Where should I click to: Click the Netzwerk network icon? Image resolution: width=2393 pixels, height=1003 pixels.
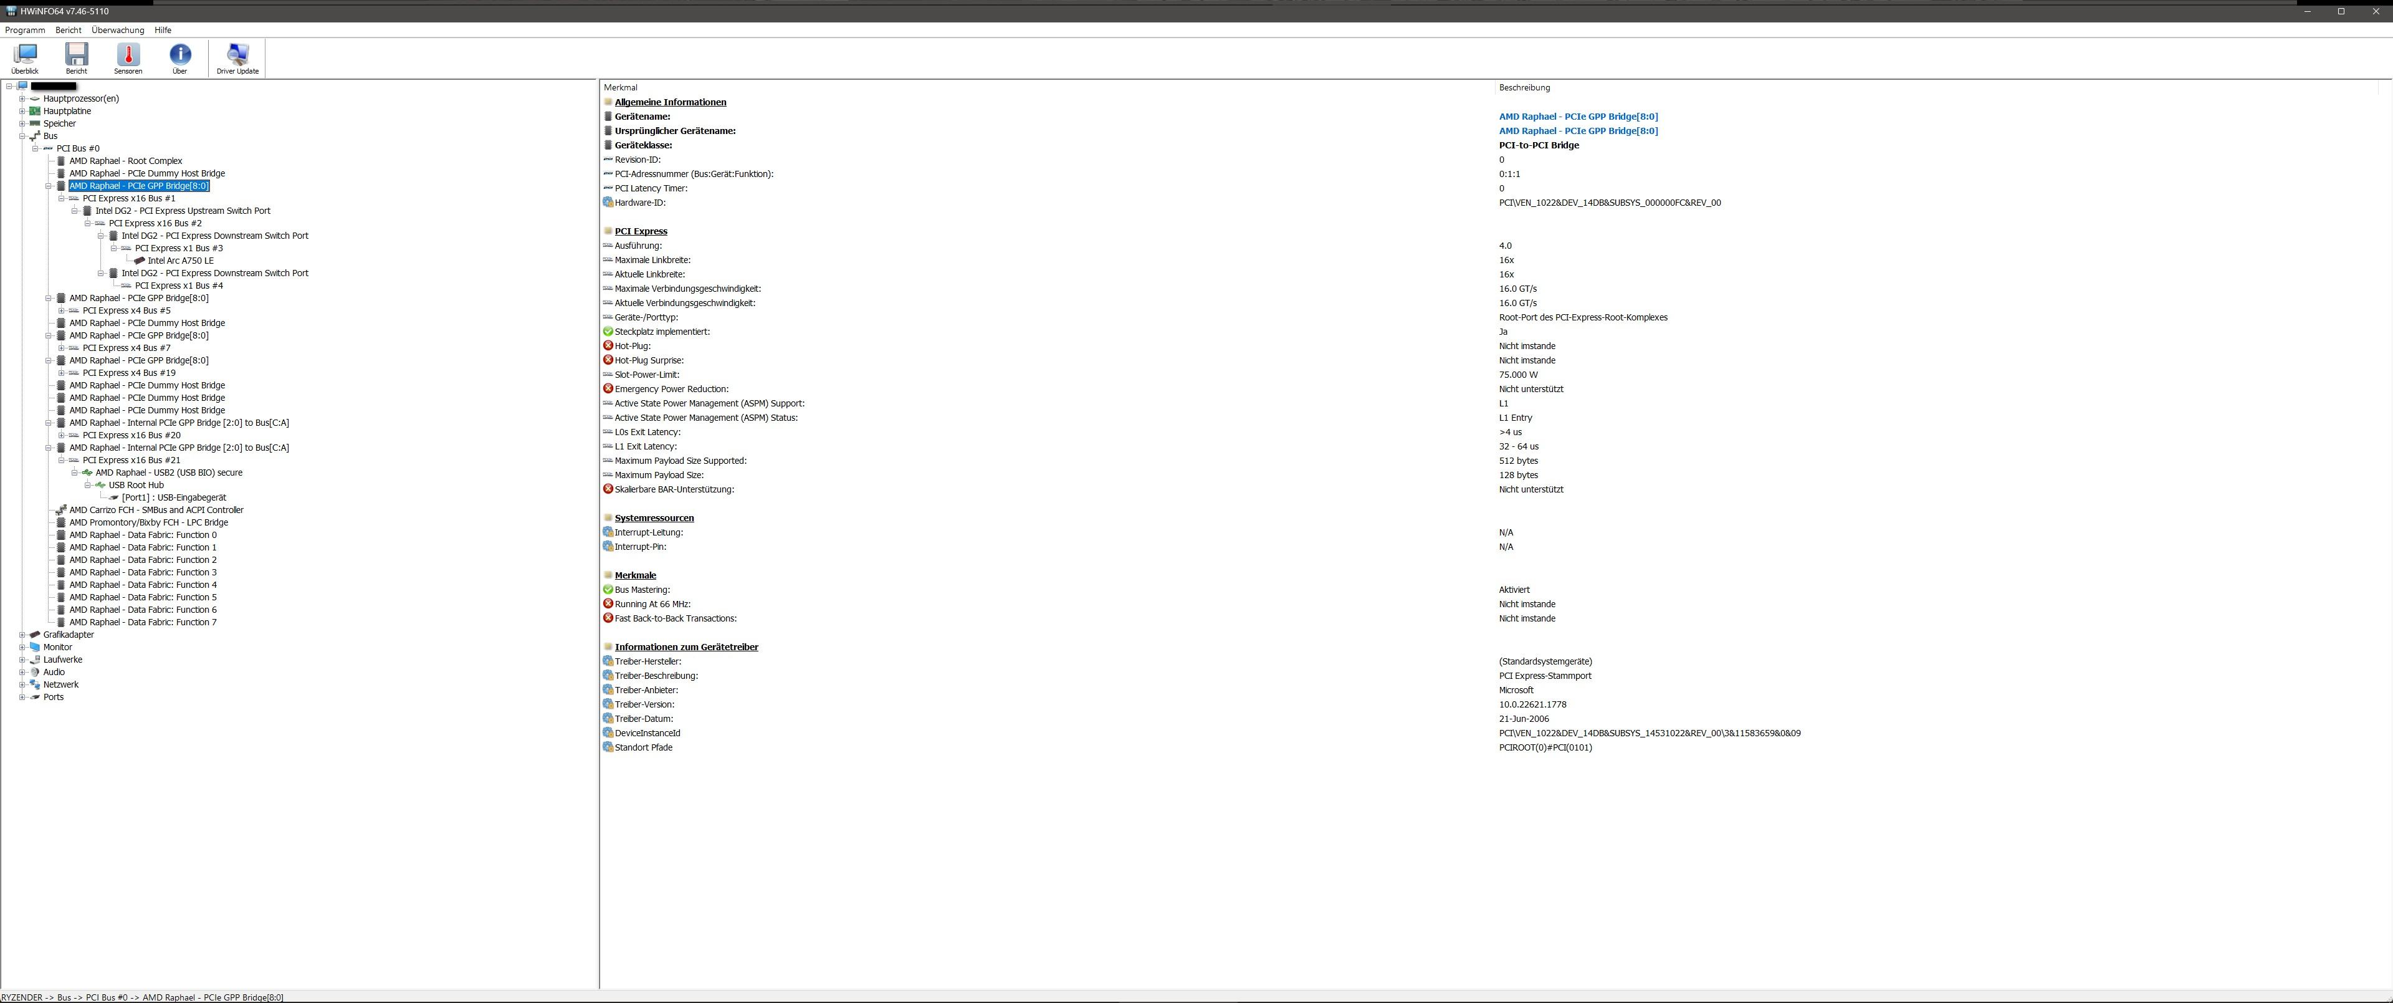(x=36, y=684)
